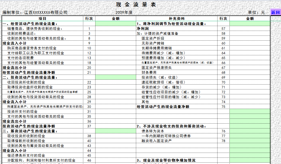Viewport: 281px width, 164px height.
Task: Select the 处置固定资产 所收回的现金净额 label, row 25
Action: [43, 92]
